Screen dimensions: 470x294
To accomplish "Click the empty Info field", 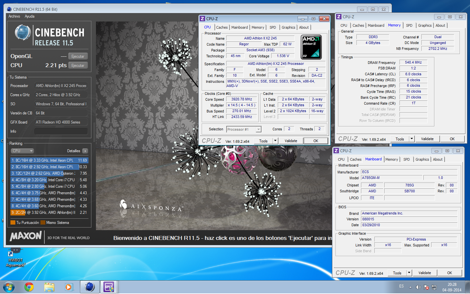I will point(61,131).
